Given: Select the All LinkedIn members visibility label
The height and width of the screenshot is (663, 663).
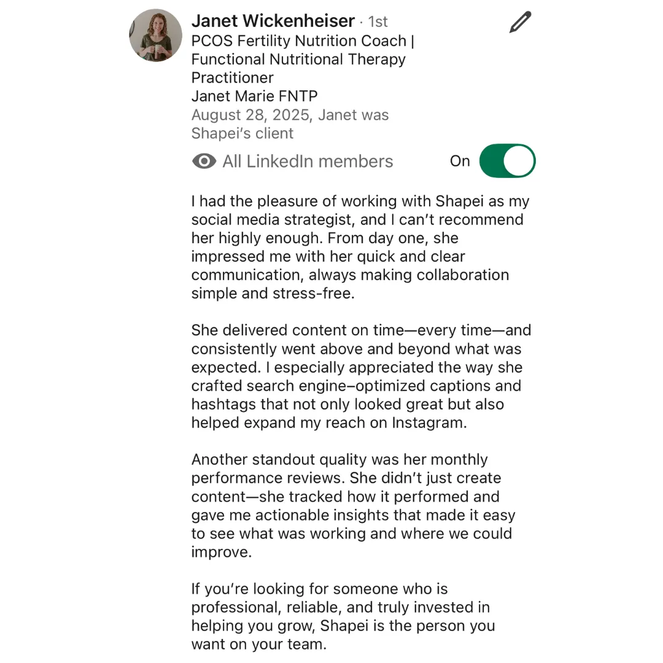Looking at the screenshot, I should pyautogui.click(x=308, y=161).
